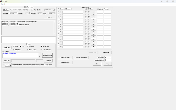Click send button numbered 10
The image size is (176, 110).
pos(93,34)
